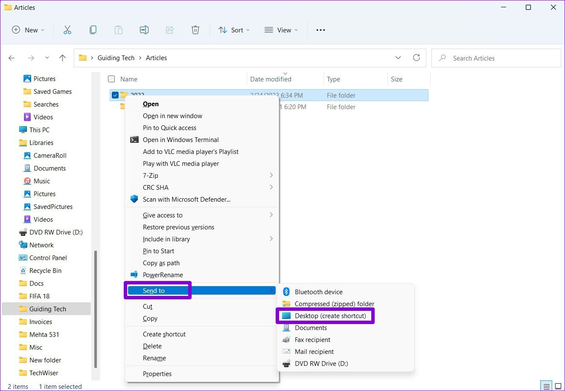Open Network in the sidebar
This screenshot has width=565, height=391.
[41, 245]
